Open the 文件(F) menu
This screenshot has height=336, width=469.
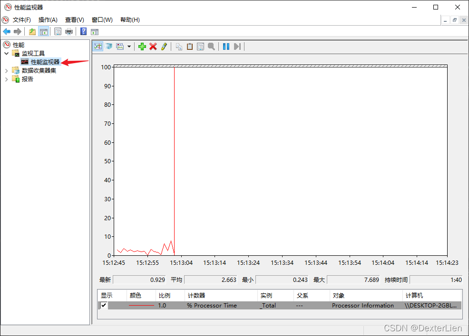coord(22,19)
